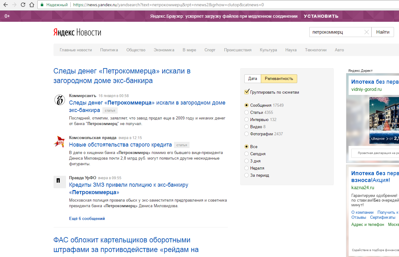Go to browser home page icon
Image resolution: width=399 pixels, height=257 pixels.
coord(31,5)
